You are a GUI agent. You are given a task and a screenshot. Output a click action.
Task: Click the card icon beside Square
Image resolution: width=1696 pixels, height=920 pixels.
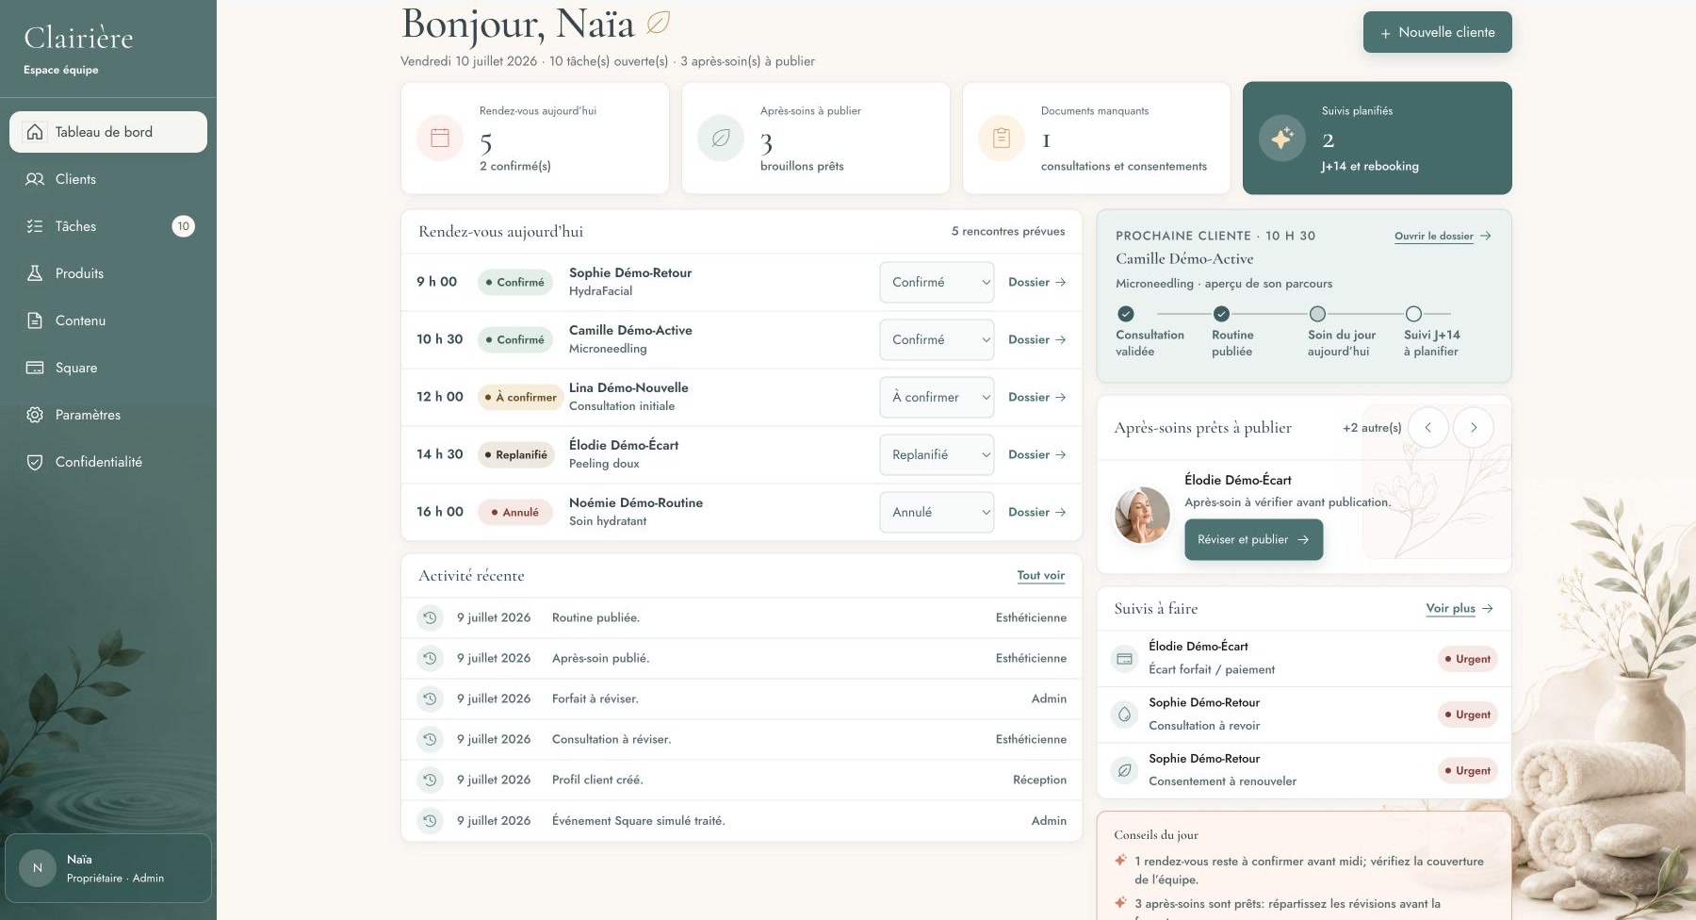[x=35, y=368]
